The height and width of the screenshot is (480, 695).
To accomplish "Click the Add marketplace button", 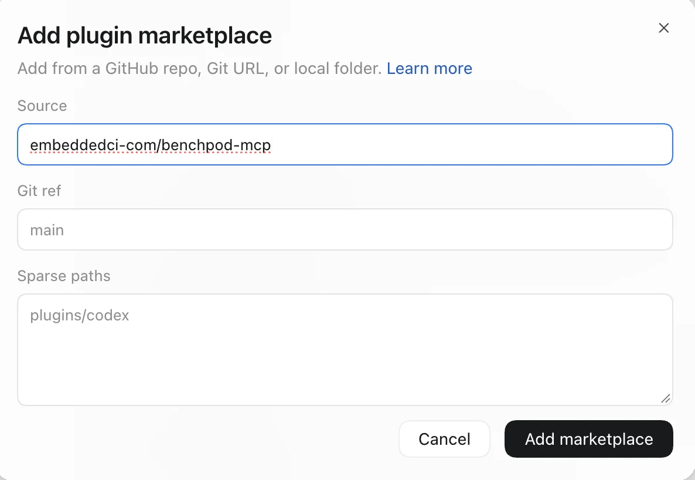I will click(588, 439).
